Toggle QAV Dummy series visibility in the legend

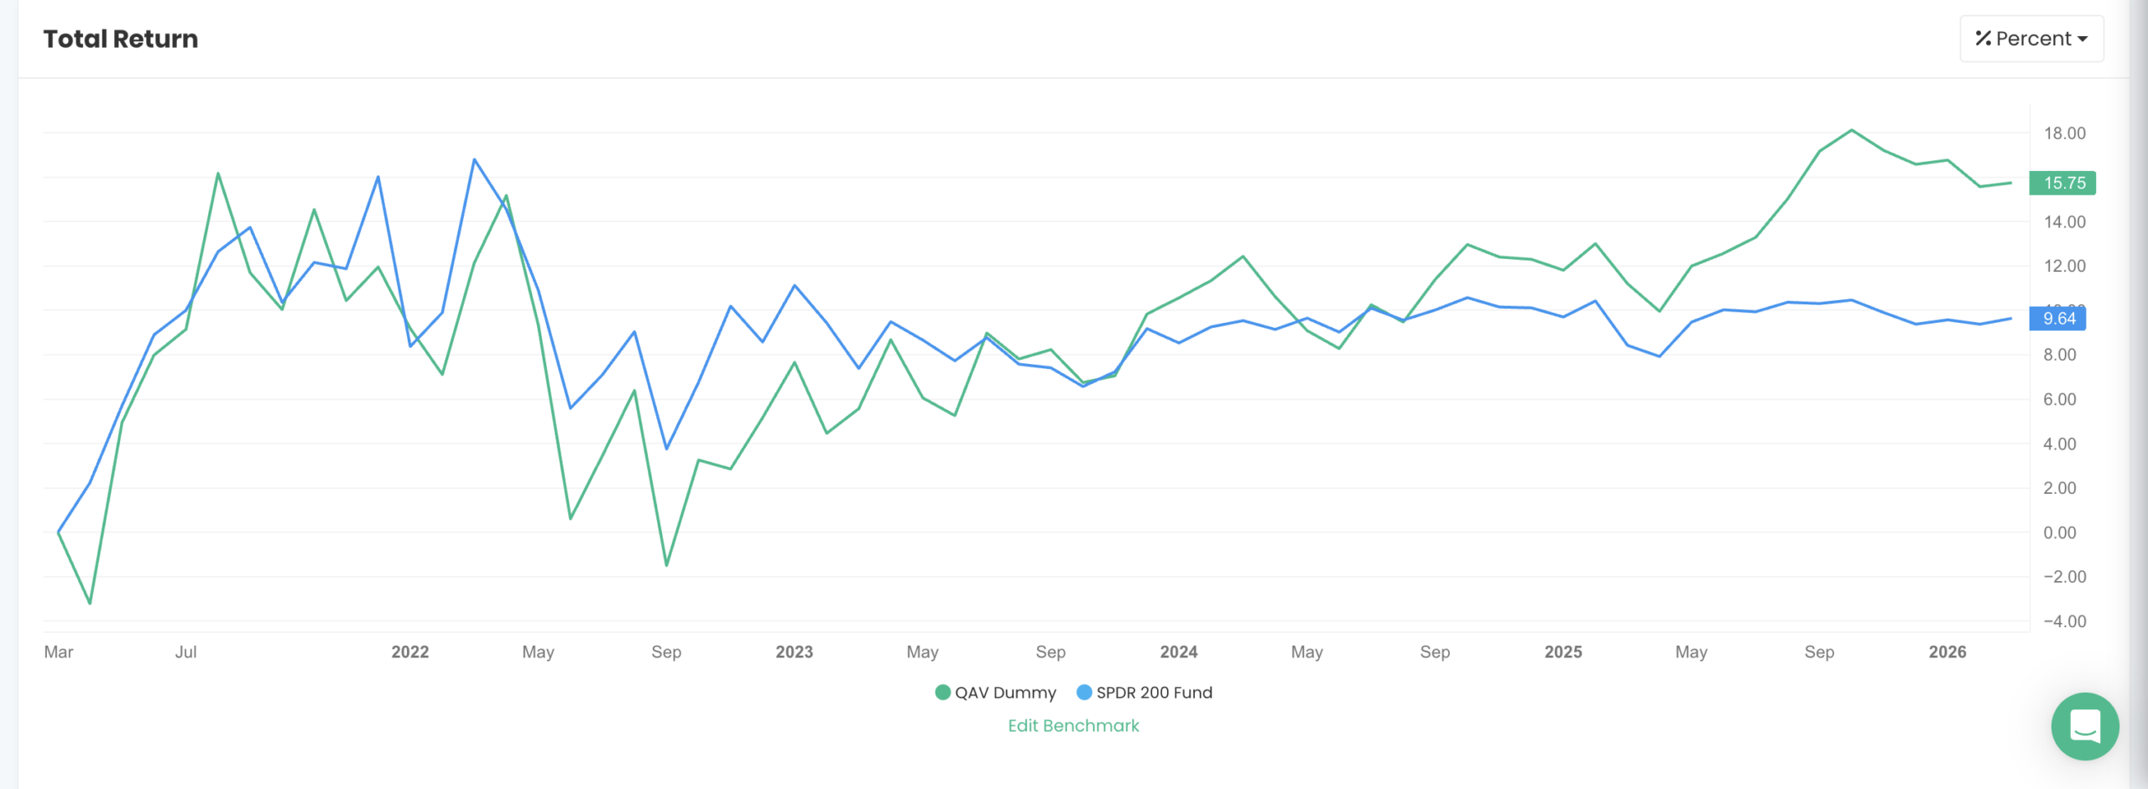[1004, 693]
